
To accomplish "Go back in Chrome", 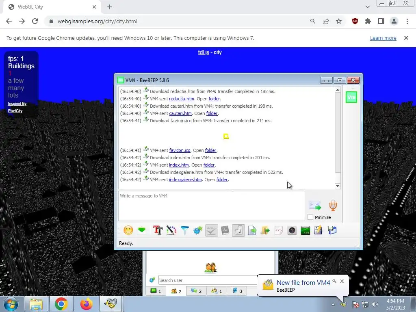I will pyautogui.click(x=9, y=21).
